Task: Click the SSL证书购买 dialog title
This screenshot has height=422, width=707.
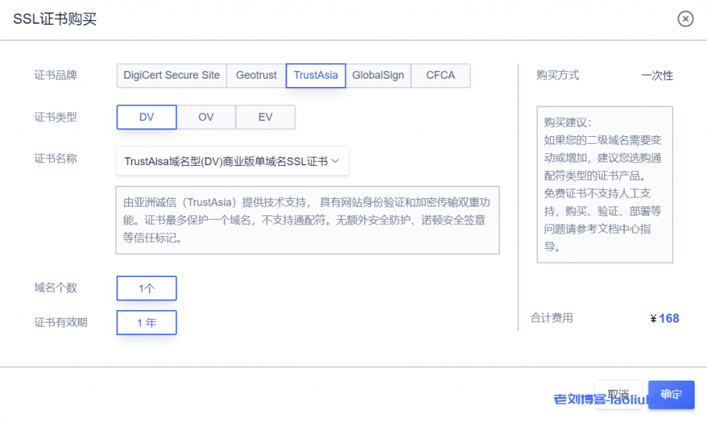Action: pyautogui.click(x=53, y=19)
